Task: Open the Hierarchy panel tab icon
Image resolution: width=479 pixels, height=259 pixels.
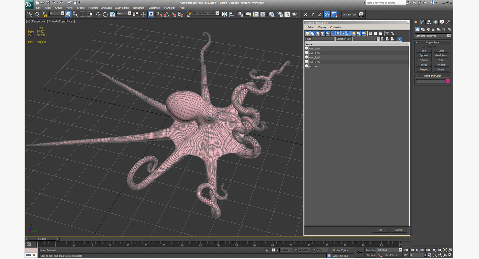Action: [x=429, y=22]
